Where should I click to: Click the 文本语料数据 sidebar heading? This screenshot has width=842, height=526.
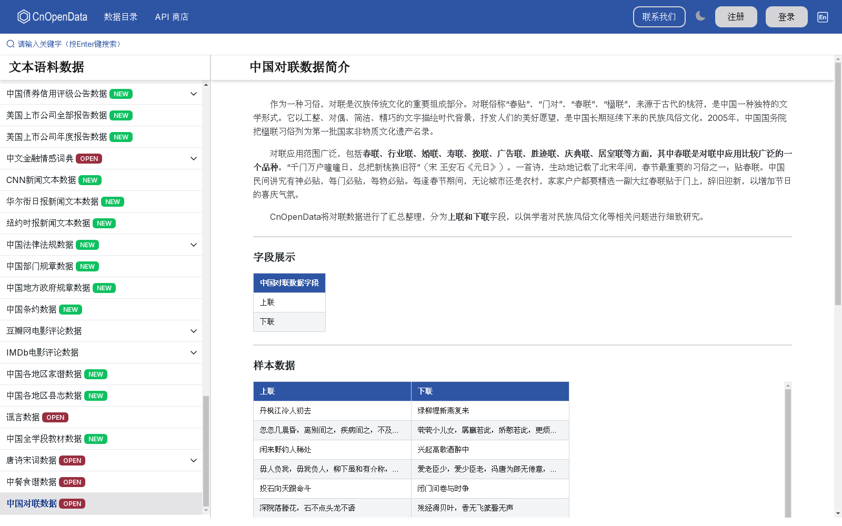click(x=47, y=67)
